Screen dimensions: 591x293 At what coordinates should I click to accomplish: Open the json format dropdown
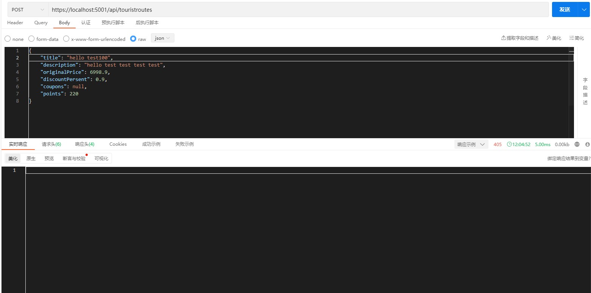[x=163, y=38]
